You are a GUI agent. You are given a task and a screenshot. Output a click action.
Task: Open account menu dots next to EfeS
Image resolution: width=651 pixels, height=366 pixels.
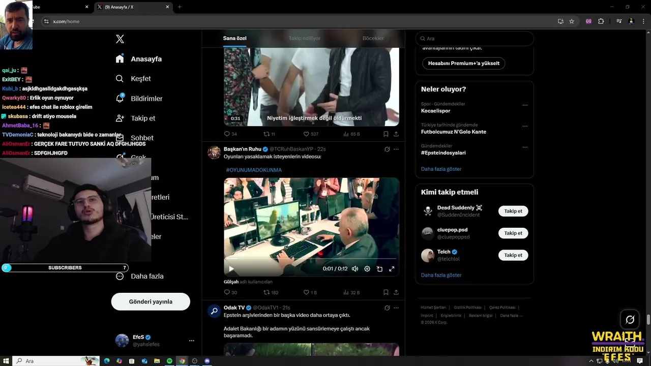click(192, 341)
